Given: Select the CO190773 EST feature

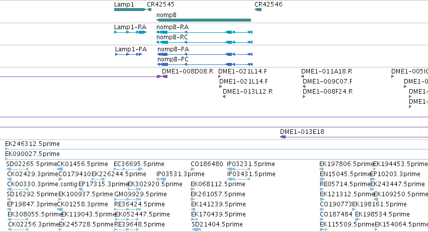Looking at the screenshot, I should click(321, 209).
